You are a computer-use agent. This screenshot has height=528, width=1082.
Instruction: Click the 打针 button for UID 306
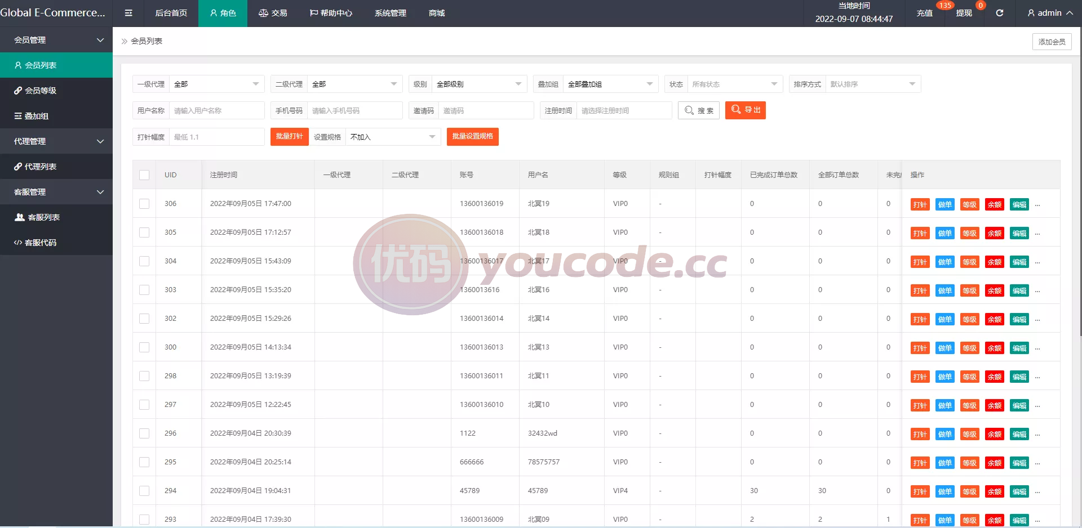(920, 204)
